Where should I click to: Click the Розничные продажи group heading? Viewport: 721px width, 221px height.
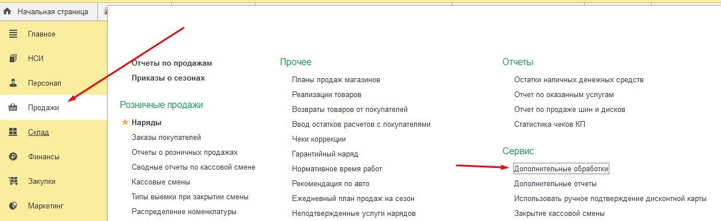(x=161, y=105)
